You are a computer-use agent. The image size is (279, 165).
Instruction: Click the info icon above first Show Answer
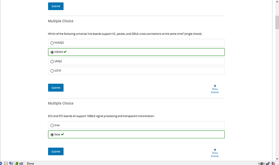[215, 86]
